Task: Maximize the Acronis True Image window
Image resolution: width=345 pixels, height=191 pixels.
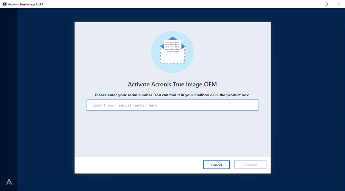Action: (x=326, y=4)
